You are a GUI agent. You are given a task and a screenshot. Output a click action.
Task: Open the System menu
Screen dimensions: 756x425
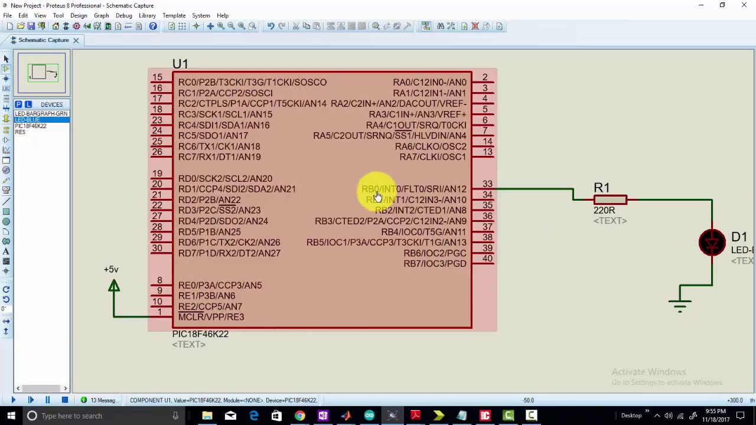pyautogui.click(x=201, y=15)
